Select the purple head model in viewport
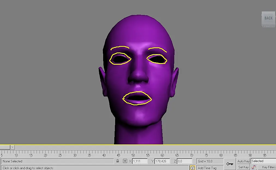Viewport: 276px width, 170px height. pos(139,79)
